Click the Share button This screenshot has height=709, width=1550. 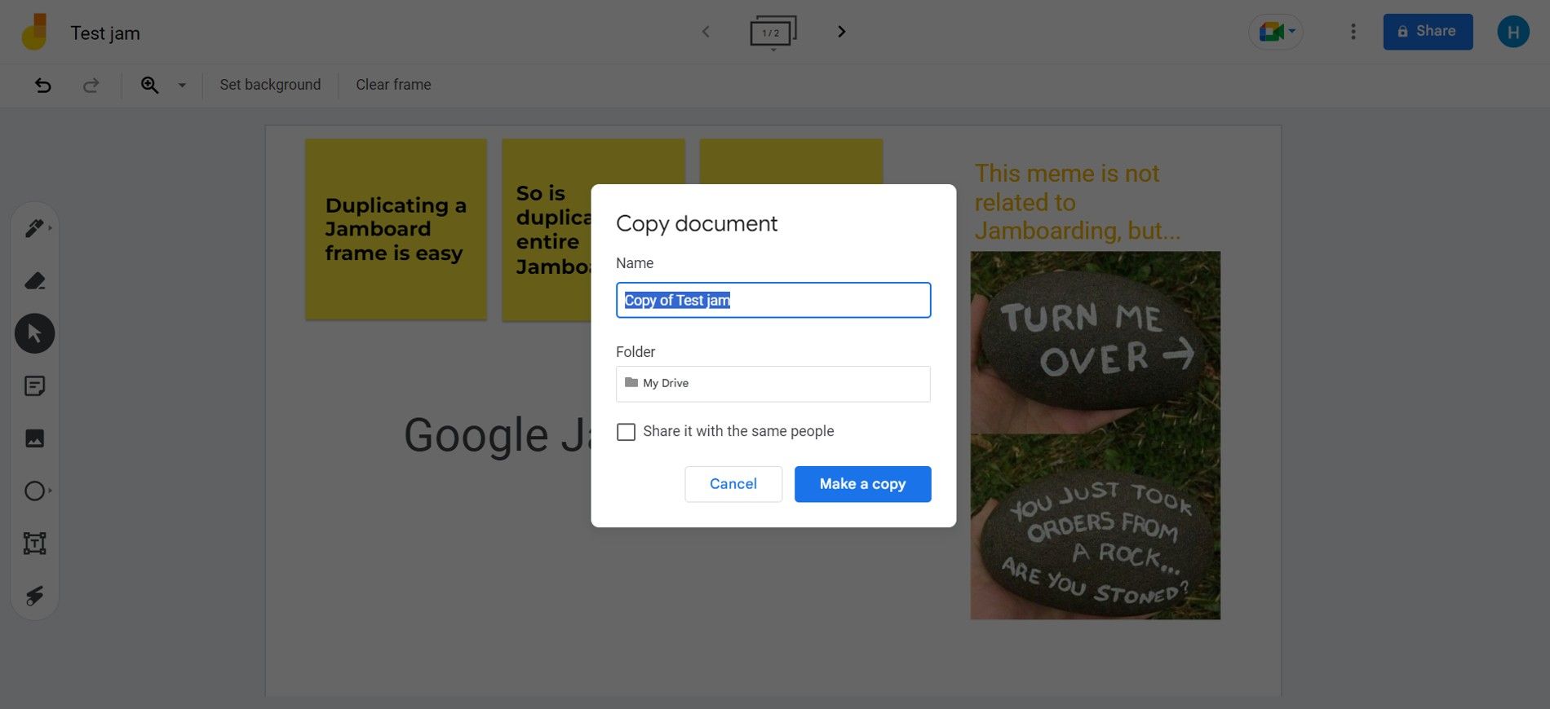click(x=1428, y=32)
